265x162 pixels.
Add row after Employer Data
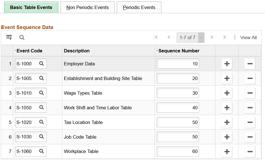[x=227, y=64]
